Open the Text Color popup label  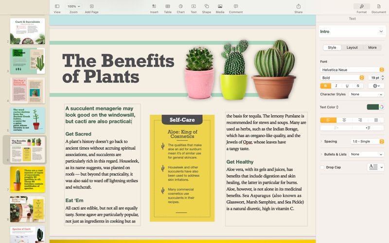coord(329,107)
